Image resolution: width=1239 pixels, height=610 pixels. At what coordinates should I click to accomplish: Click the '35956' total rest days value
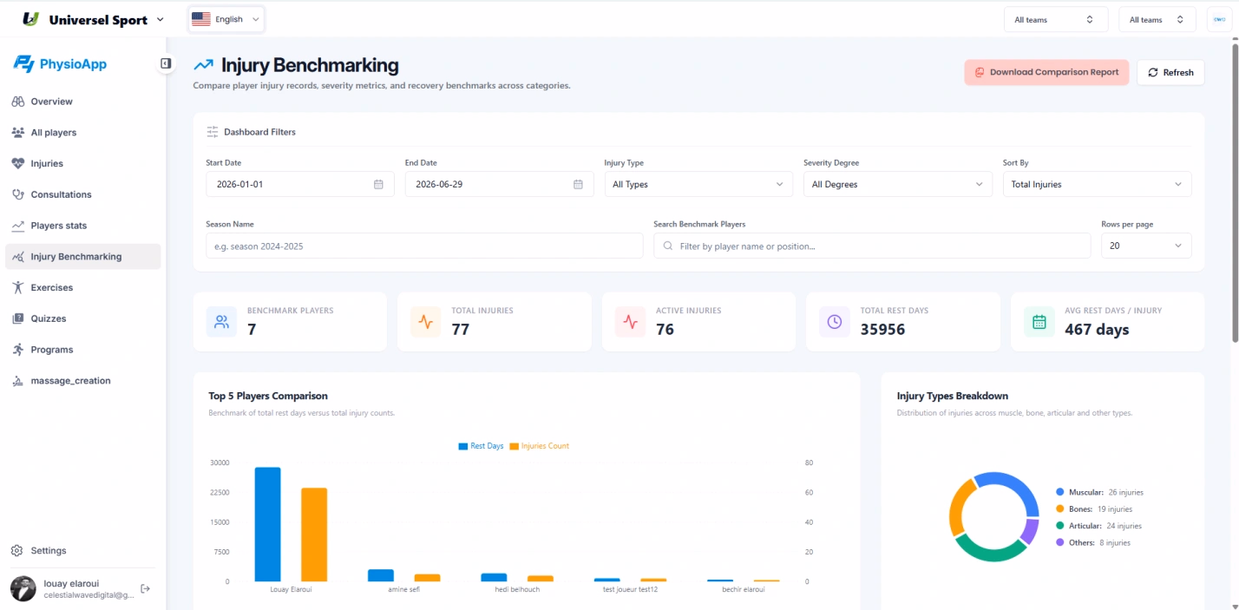(x=882, y=330)
